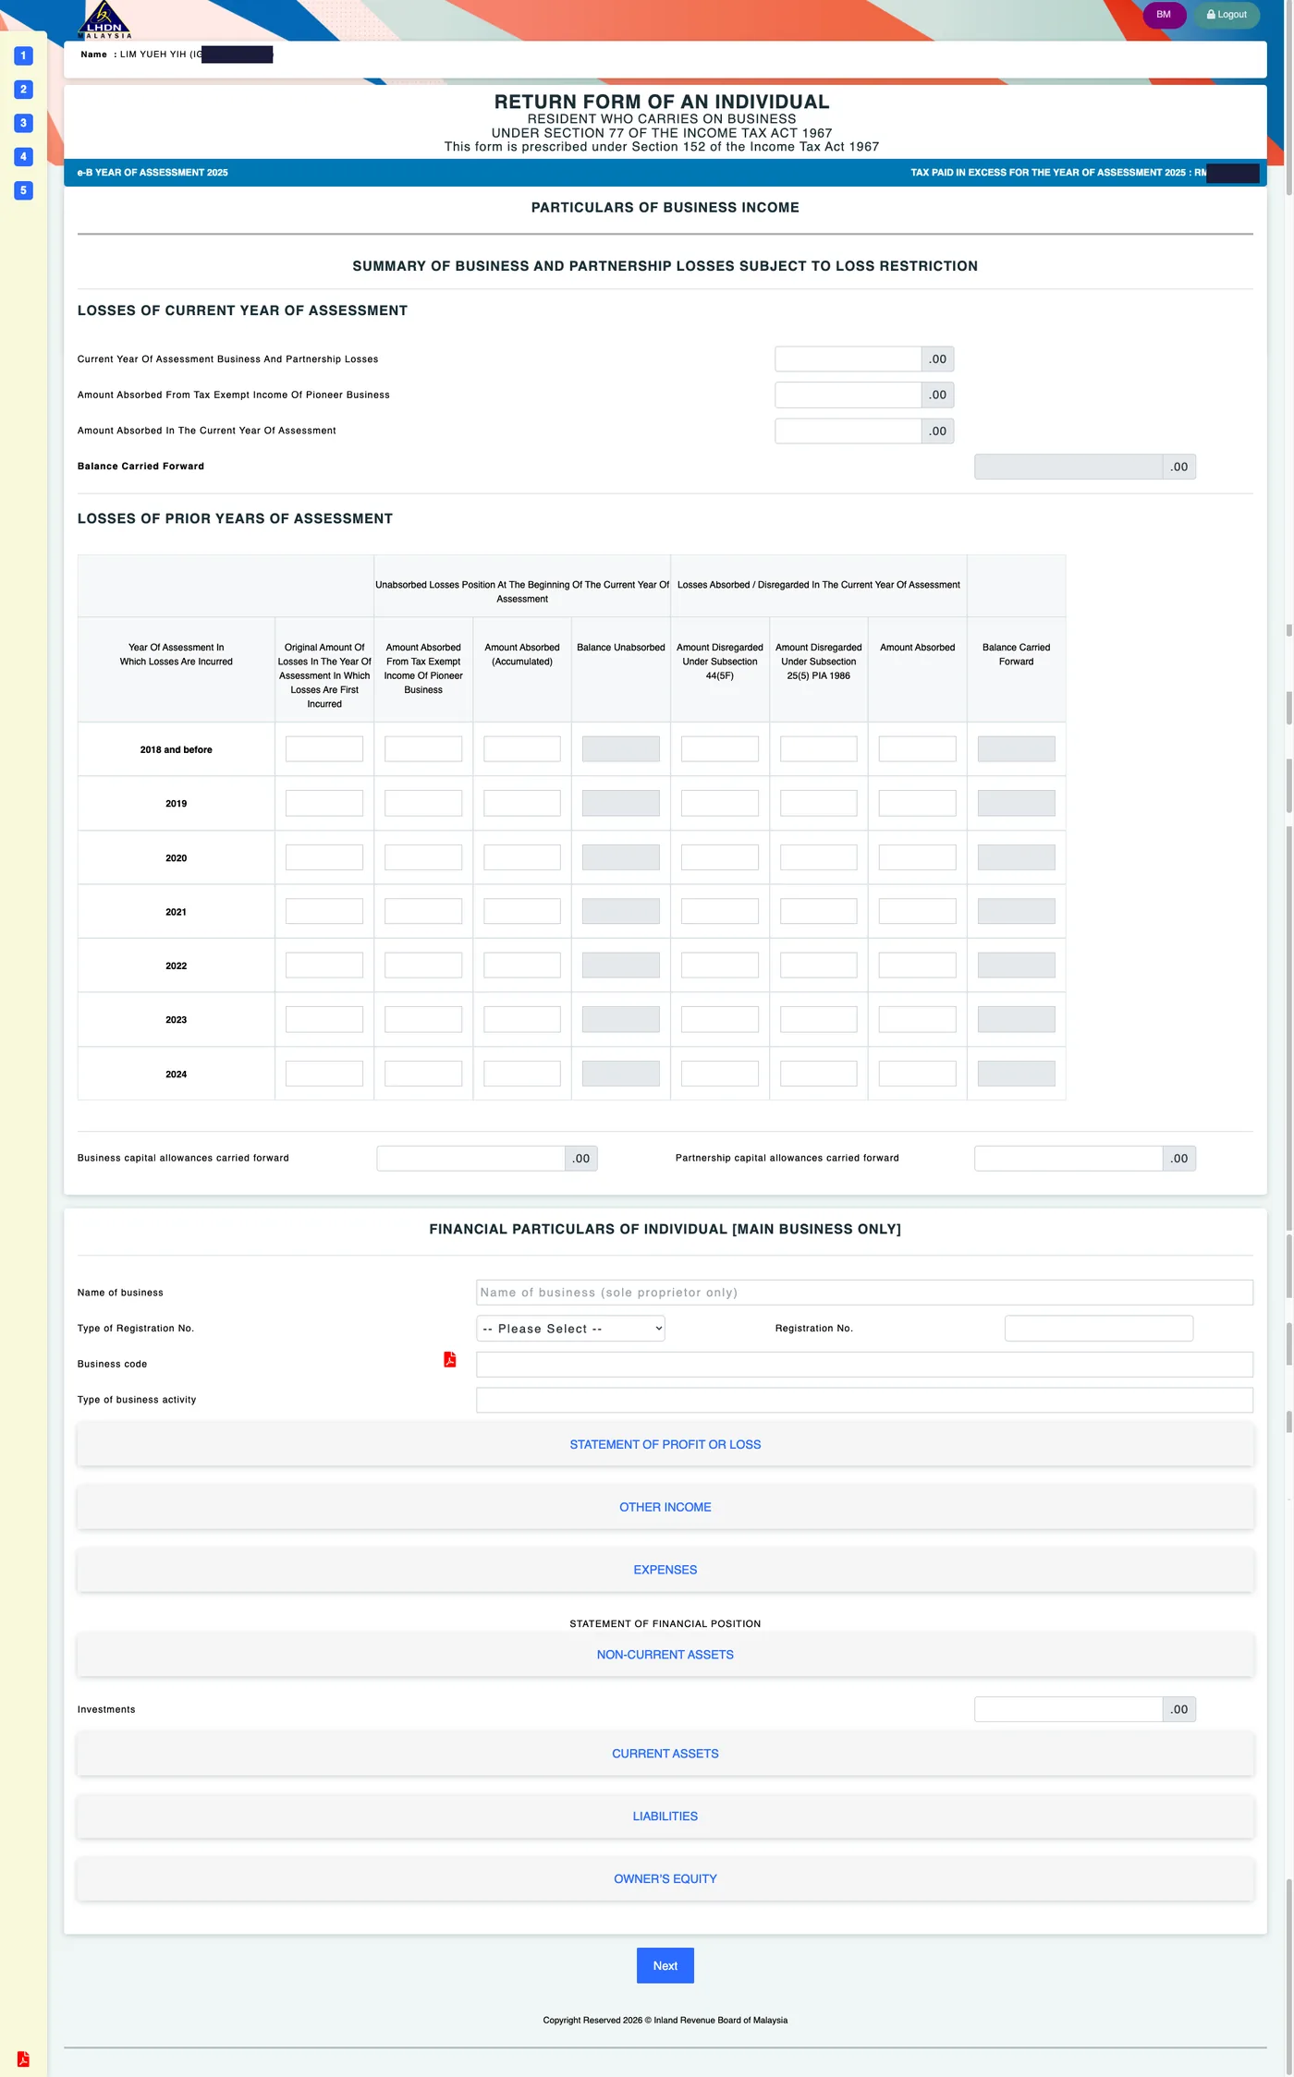The image size is (1294, 2077).
Task: Expand the Other Income section
Action: click(665, 1507)
